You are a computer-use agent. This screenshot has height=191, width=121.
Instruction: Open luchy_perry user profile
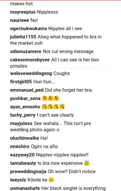(23, 115)
